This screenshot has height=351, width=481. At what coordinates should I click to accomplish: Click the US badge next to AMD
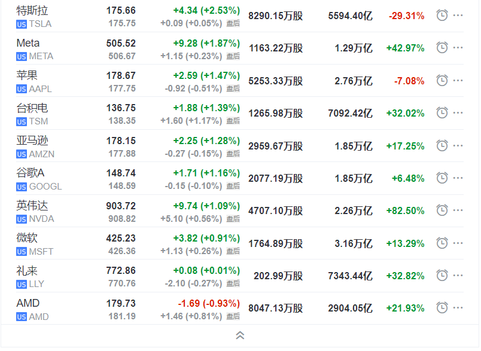coord(22,316)
